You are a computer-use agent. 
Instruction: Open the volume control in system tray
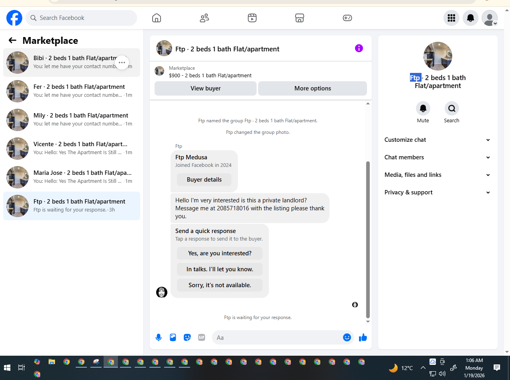pyautogui.click(x=442, y=374)
